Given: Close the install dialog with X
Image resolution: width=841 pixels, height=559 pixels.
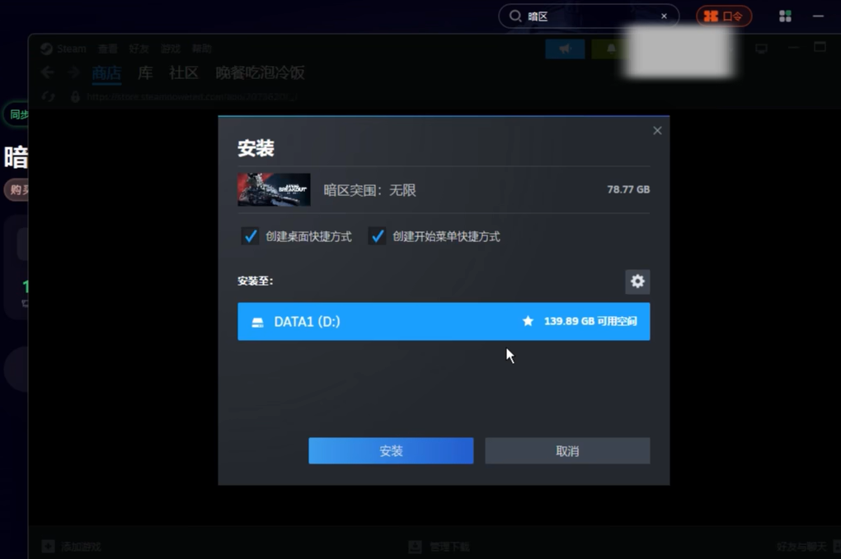Looking at the screenshot, I should click(657, 131).
